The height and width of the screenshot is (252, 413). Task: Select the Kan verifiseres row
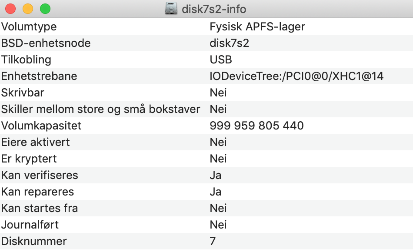coord(206,175)
